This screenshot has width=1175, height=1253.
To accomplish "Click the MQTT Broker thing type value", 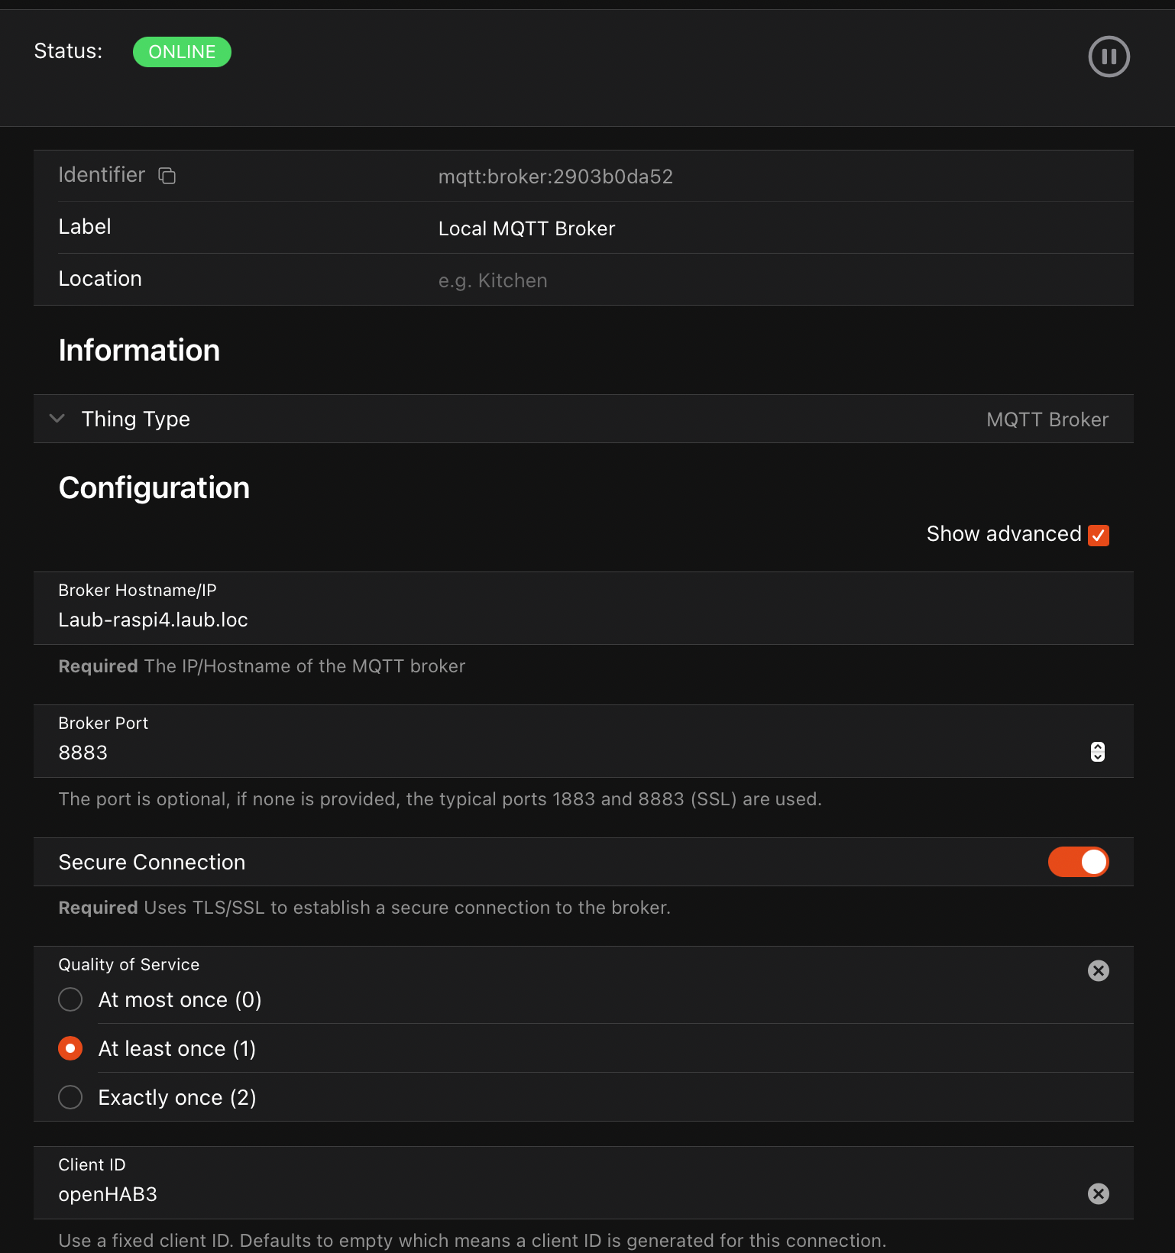I will click(x=1047, y=419).
